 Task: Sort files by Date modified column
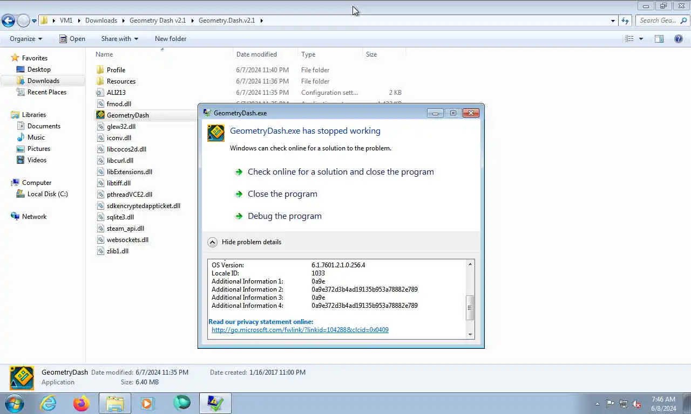pyautogui.click(x=265, y=54)
